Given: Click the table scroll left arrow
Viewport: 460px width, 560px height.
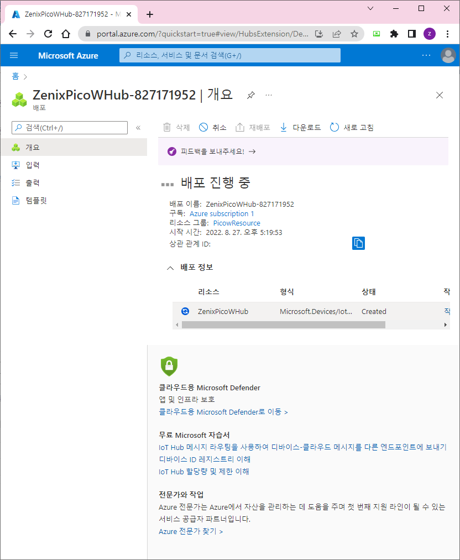Looking at the screenshot, I should 177,325.
